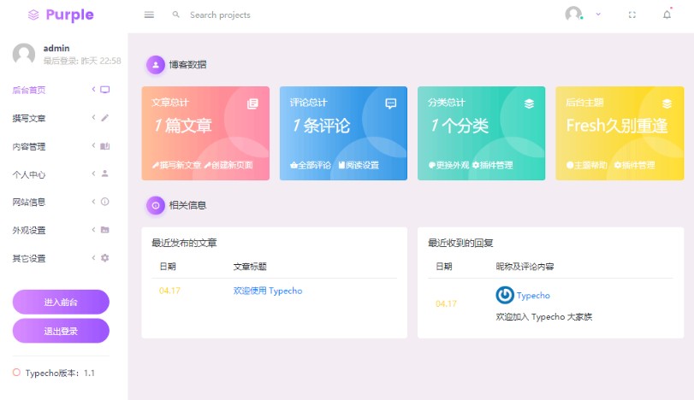Viewport: 694px width, 400px height.
Task: Follow the 全部评论 link
Action: [311, 165]
